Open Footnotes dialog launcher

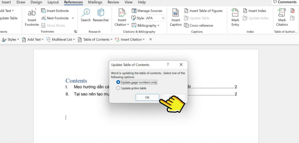(x=75, y=32)
